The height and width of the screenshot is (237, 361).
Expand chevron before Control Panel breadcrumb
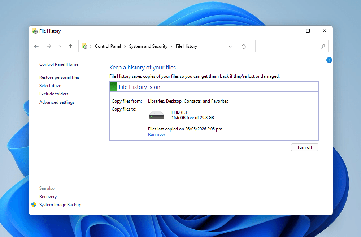(91, 46)
